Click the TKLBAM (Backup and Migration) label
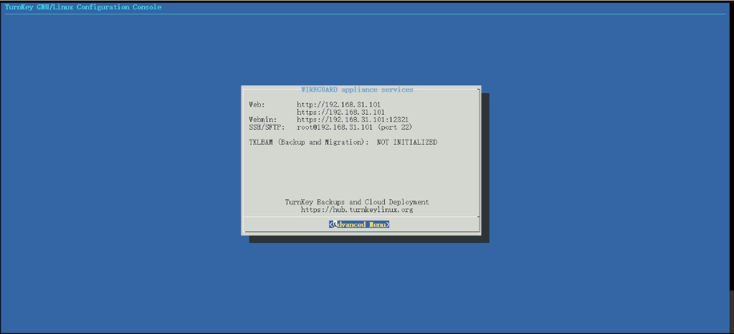 [x=309, y=142]
